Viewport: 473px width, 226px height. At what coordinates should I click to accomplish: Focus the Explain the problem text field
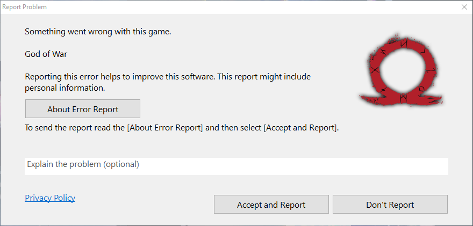pos(236,165)
